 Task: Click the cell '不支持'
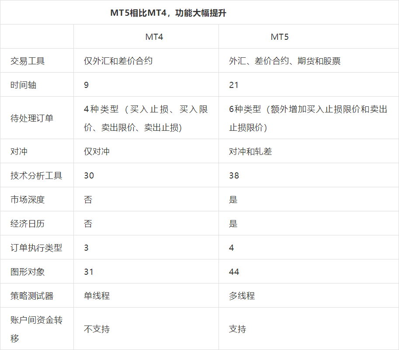(97, 329)
